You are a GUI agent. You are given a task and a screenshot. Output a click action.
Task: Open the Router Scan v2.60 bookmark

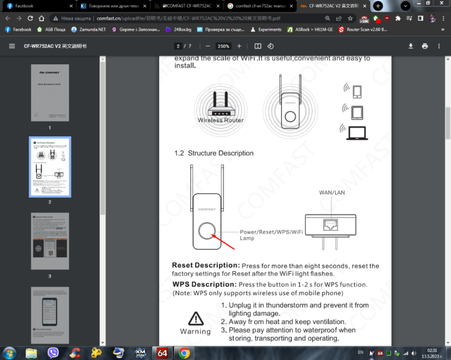pos(363,30)
